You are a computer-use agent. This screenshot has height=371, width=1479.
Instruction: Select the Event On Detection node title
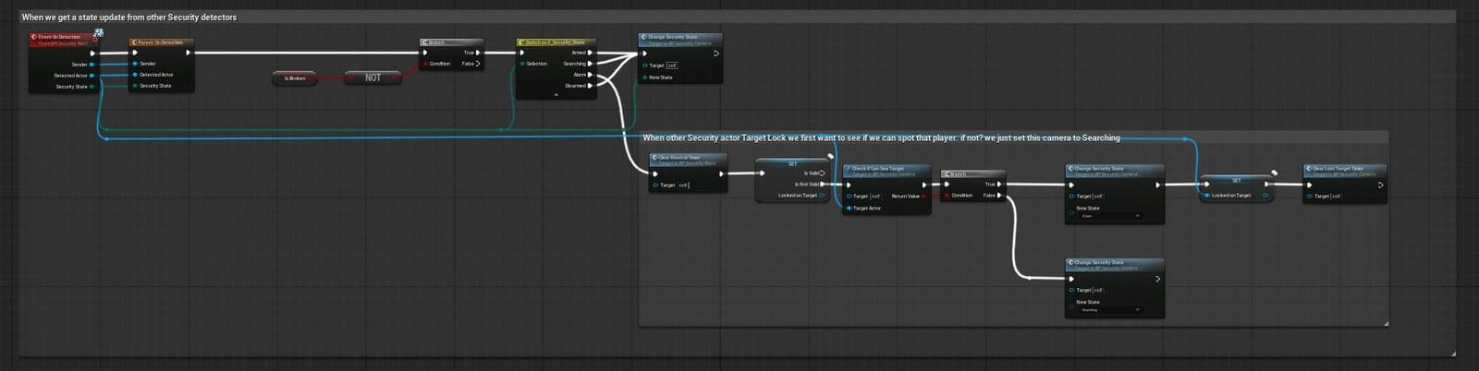(61, 39)
